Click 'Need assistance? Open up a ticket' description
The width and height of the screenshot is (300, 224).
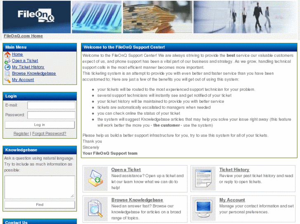coord(147,182)
